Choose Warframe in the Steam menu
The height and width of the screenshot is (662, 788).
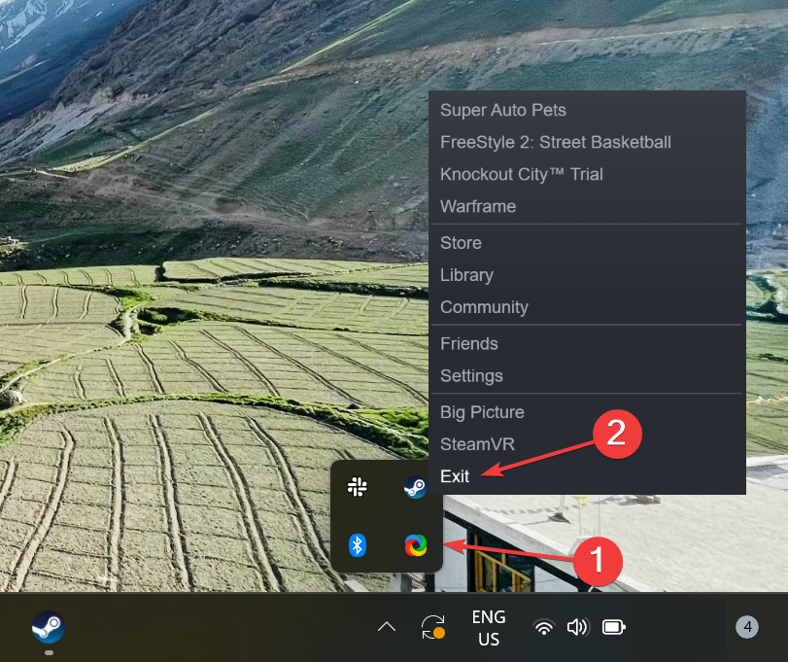587,207
